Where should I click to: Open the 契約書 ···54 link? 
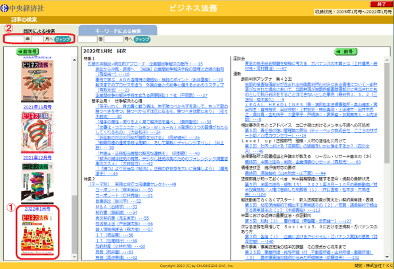[116, 212]
